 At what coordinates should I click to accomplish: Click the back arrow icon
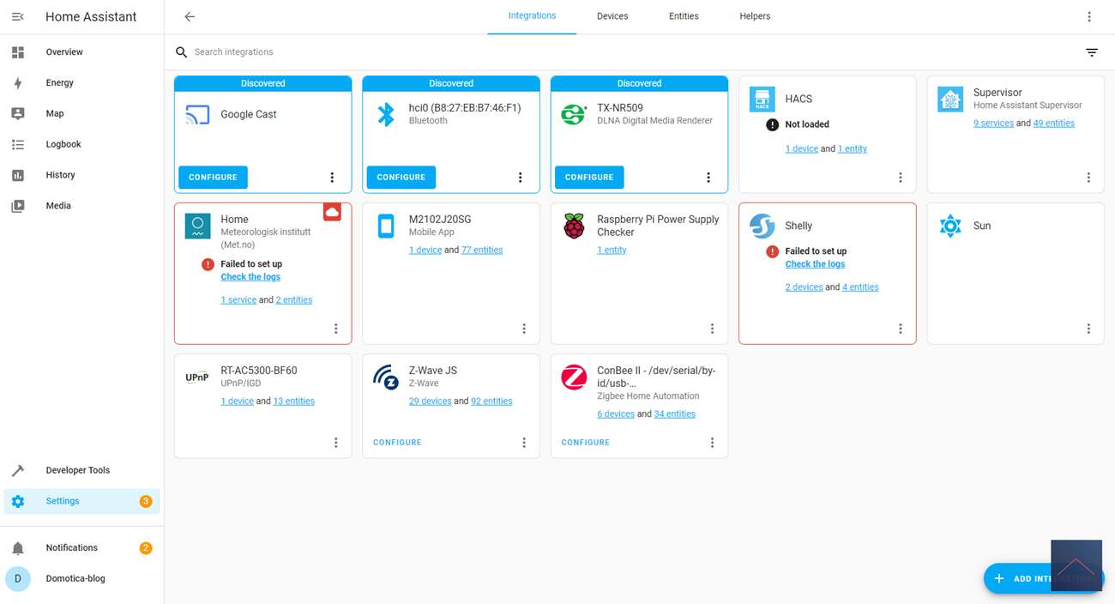(x=190, y=17)
